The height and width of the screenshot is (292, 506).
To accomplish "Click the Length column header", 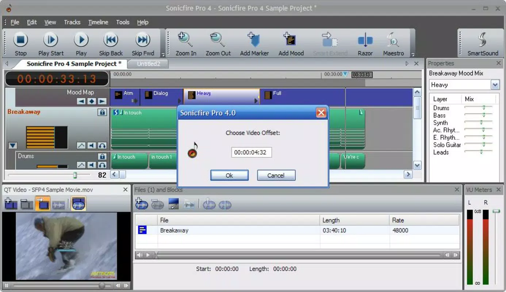I will click(x=354, y=220).
